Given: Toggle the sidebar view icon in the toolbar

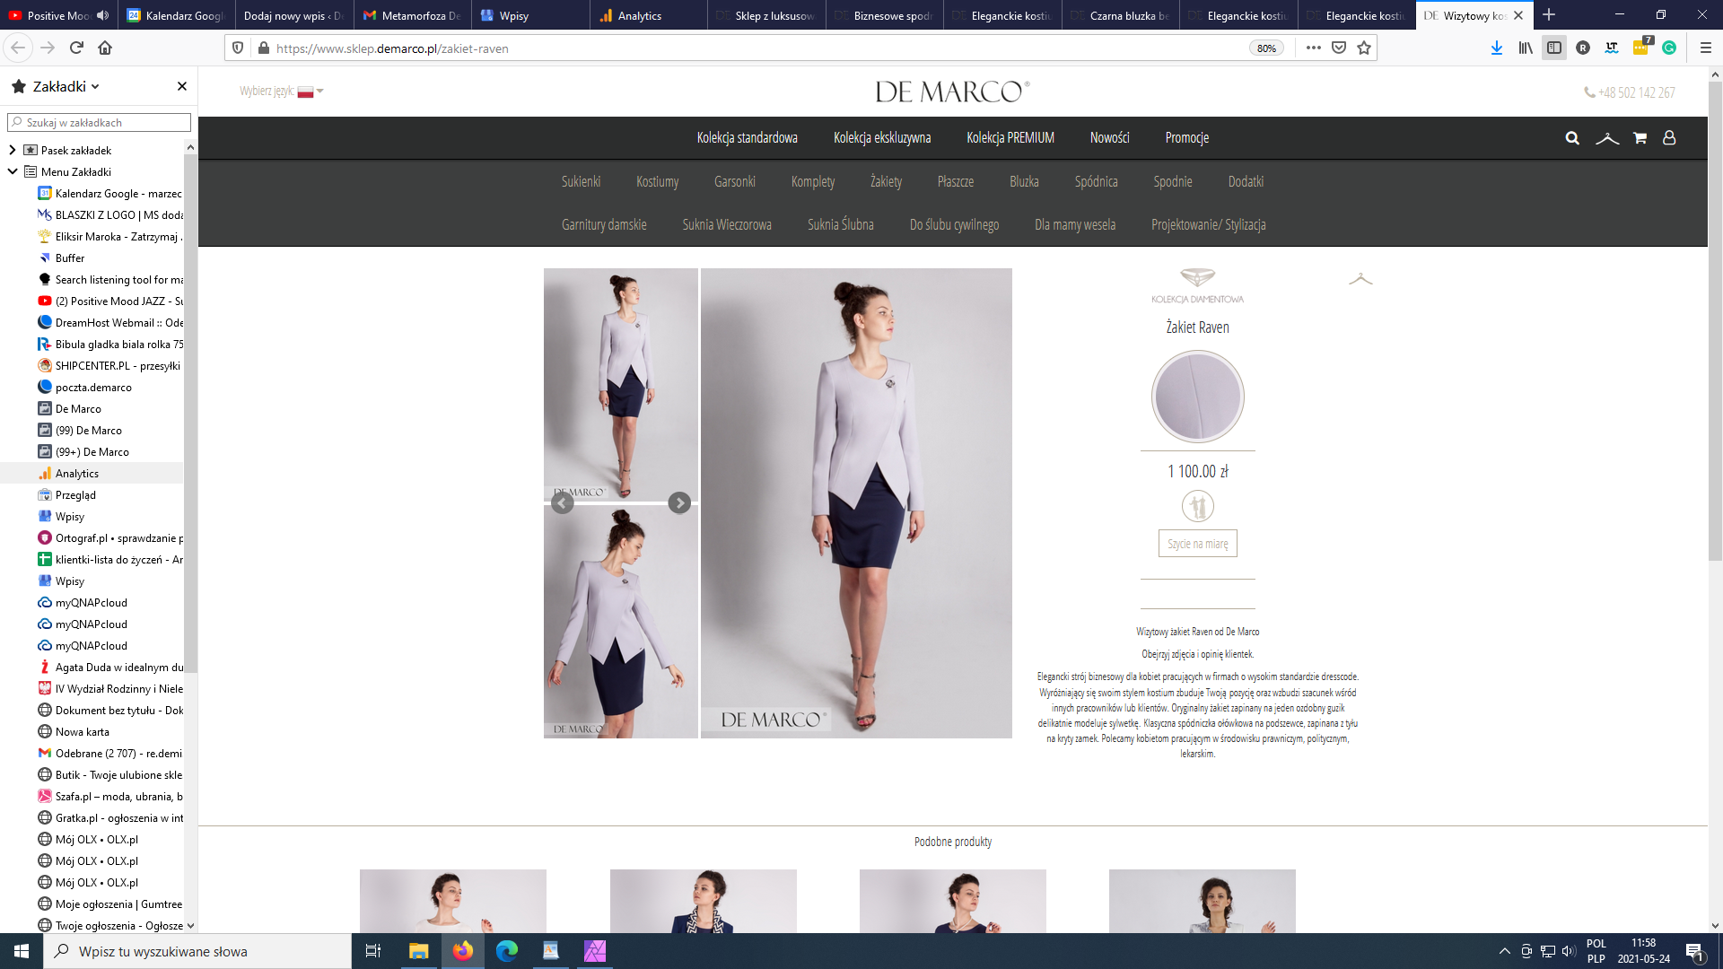Looking at the screenshot, I should [x=1554, y=48].
